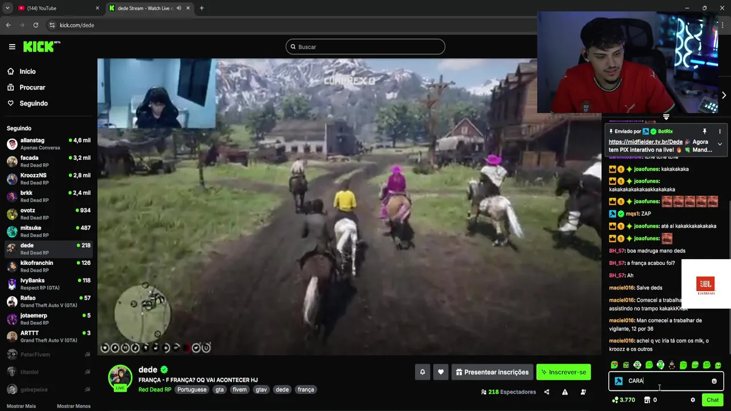Click the Red Dead RP category link

tap(155, 390)
